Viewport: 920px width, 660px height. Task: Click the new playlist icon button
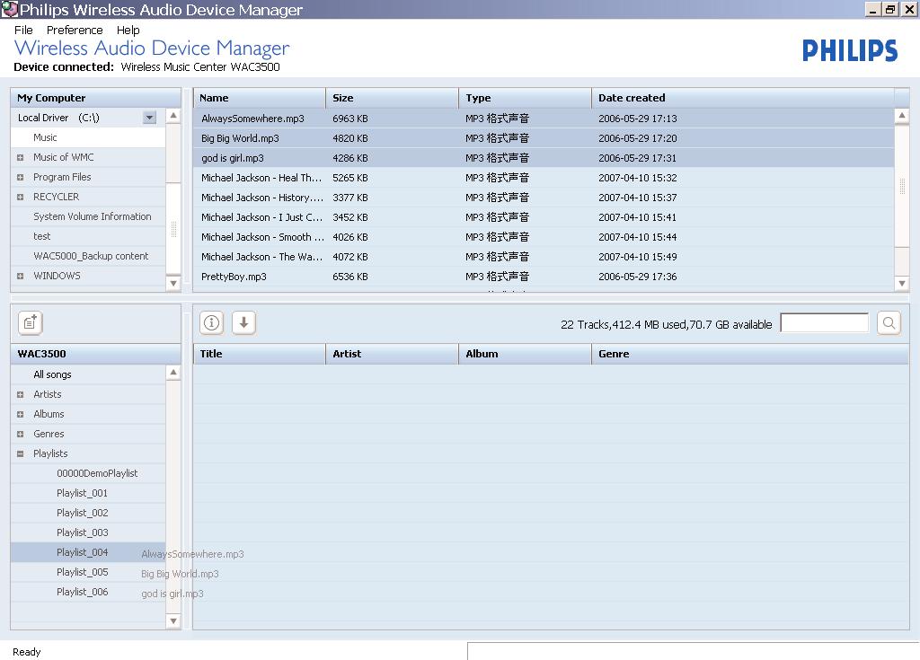click(x=31, y=322)
